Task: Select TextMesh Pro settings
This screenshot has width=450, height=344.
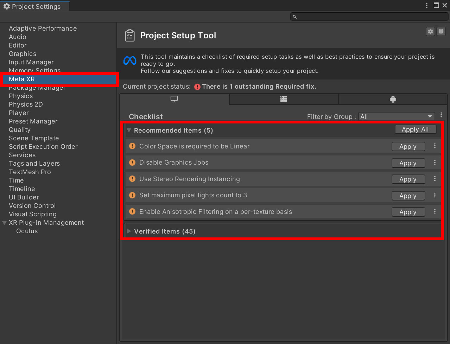Action: point(30,172)
